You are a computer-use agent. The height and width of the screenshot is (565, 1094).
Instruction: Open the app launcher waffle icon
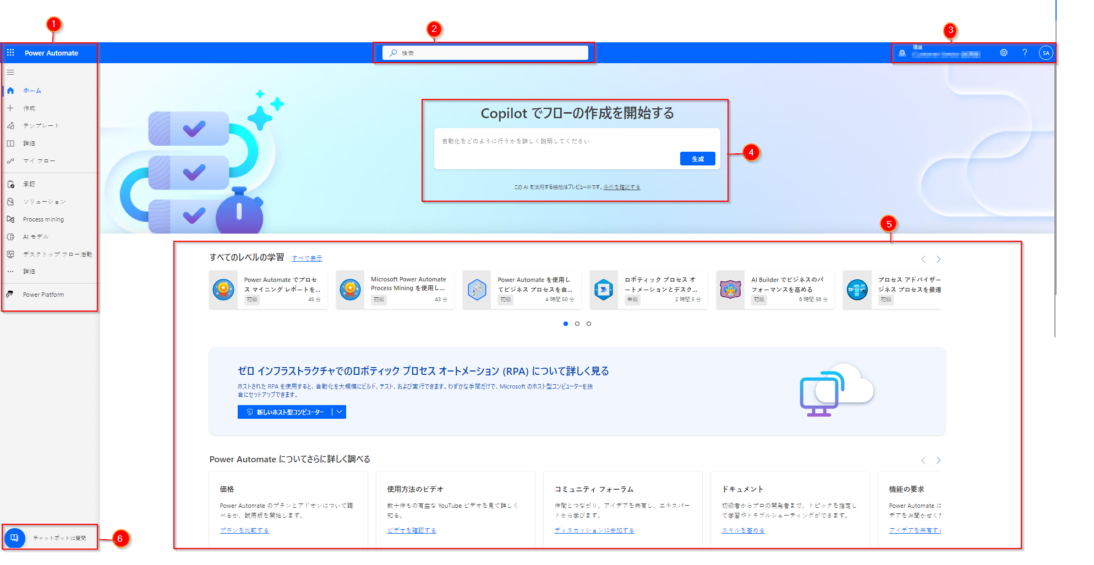[10, 53]
